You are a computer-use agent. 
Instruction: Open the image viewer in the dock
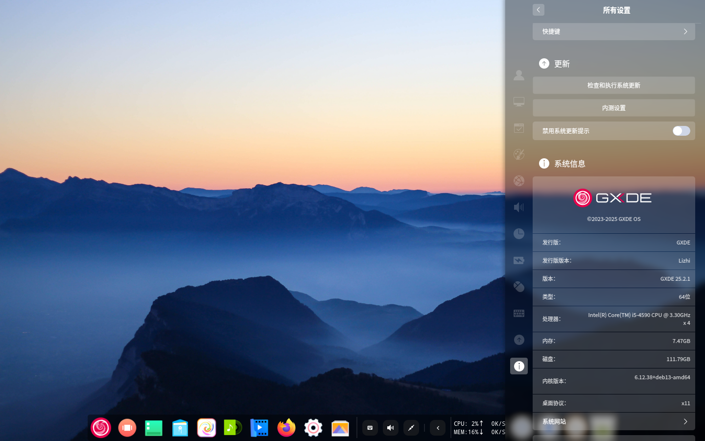(340, 428)
